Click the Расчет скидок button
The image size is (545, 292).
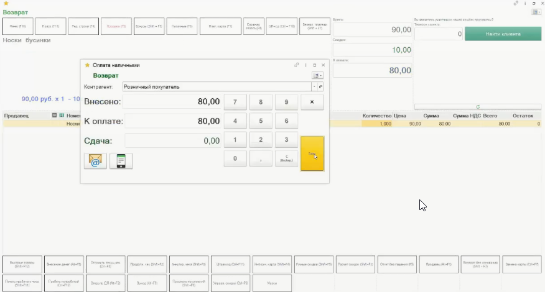point(356,264)
